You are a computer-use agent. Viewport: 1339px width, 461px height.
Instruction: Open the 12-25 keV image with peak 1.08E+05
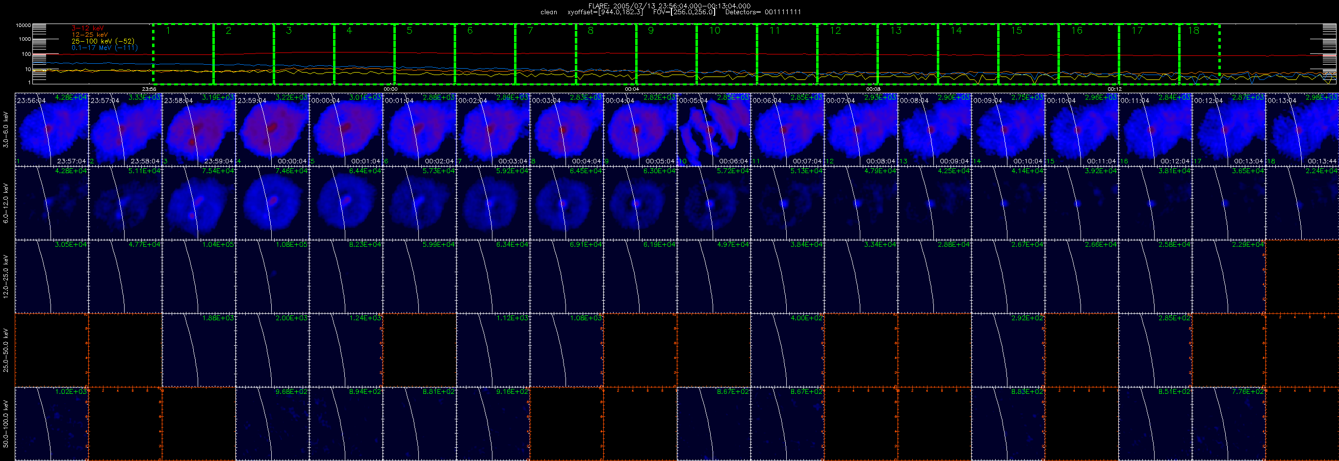click(272, 277)
